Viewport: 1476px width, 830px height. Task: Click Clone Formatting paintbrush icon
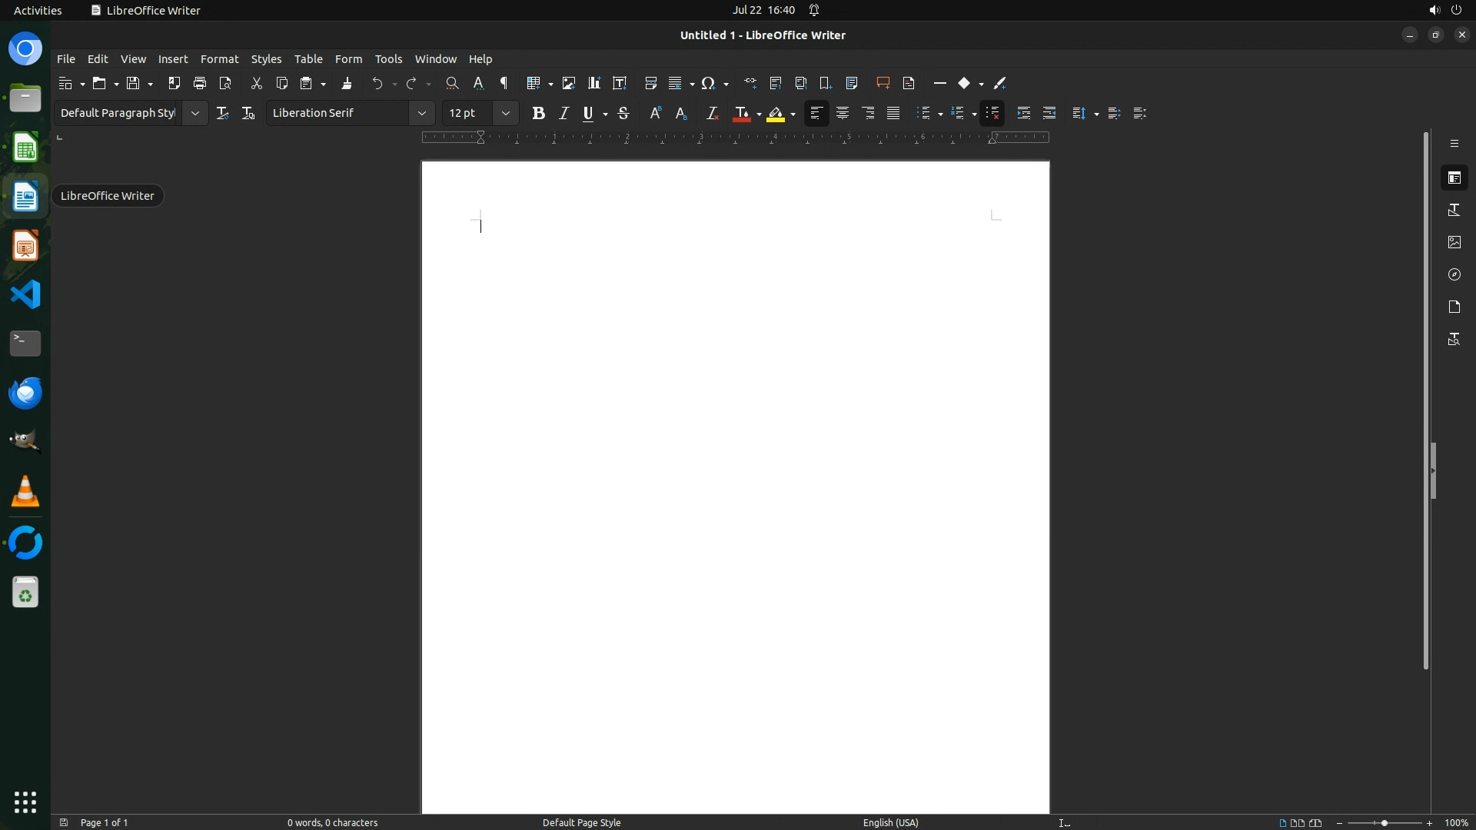tap(347, 83)
